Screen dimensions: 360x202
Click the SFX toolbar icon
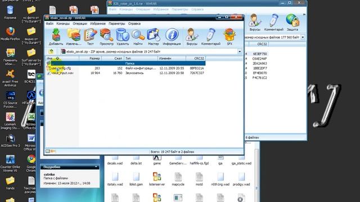pyautogui.click(x=229, y=36)
